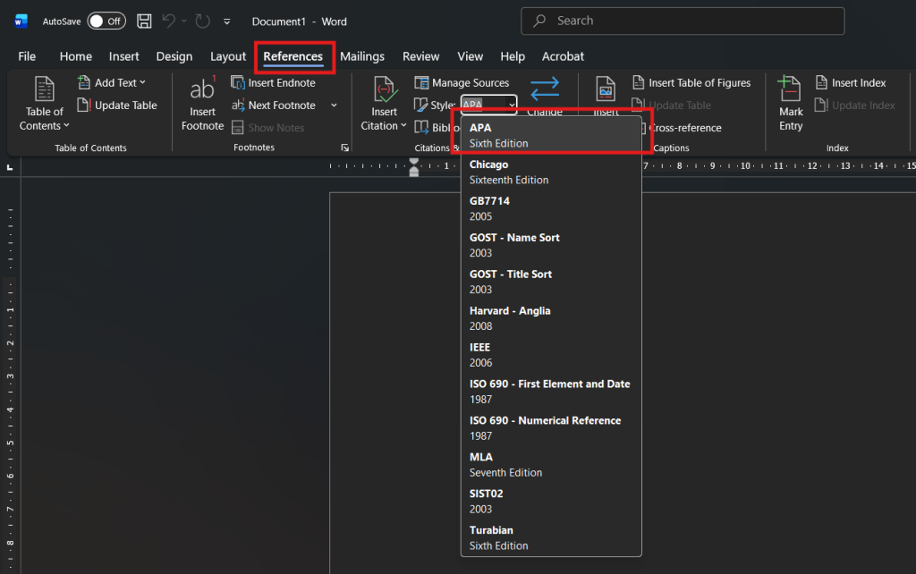Open Manage Sources
The height and width of the screenshot is (574, 916).
coord(462,83)
